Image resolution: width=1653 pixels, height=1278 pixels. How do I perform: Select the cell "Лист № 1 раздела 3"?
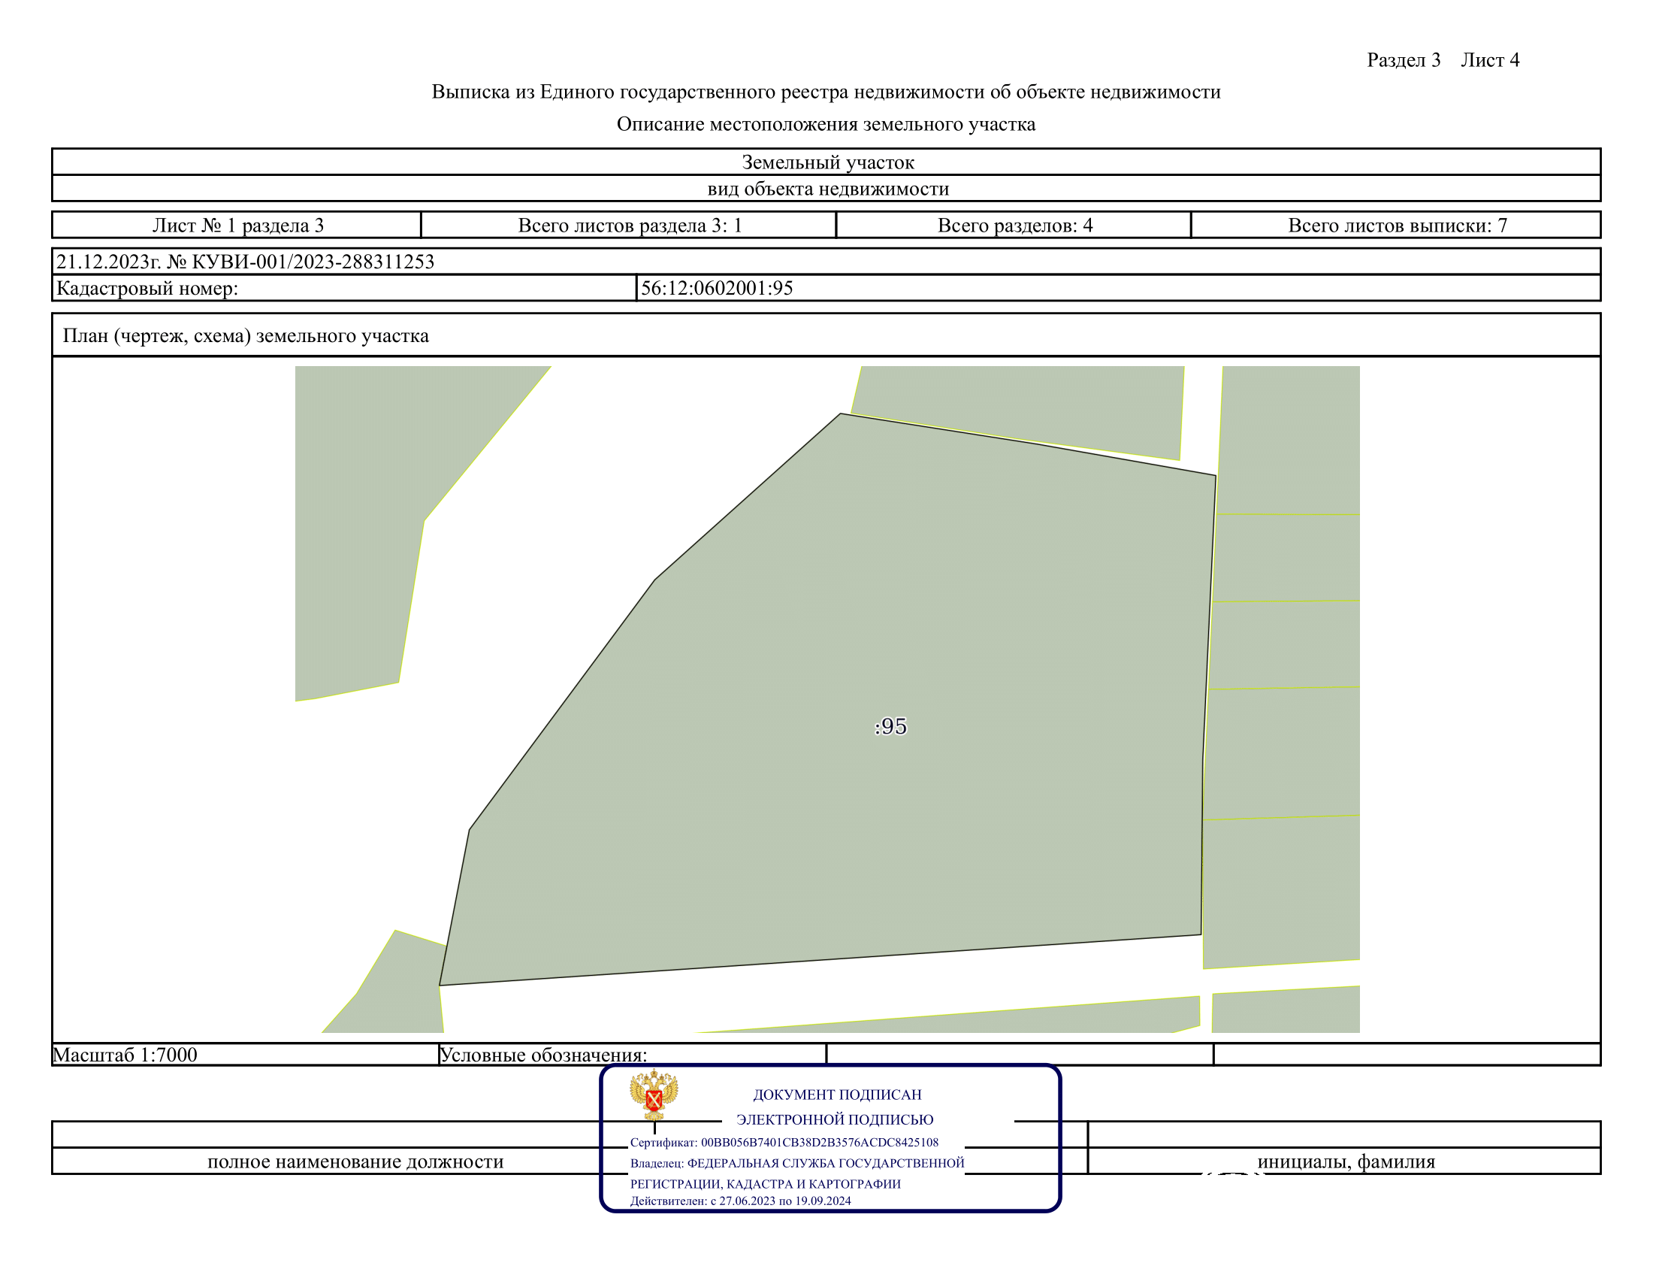click(x=237, y=225)
